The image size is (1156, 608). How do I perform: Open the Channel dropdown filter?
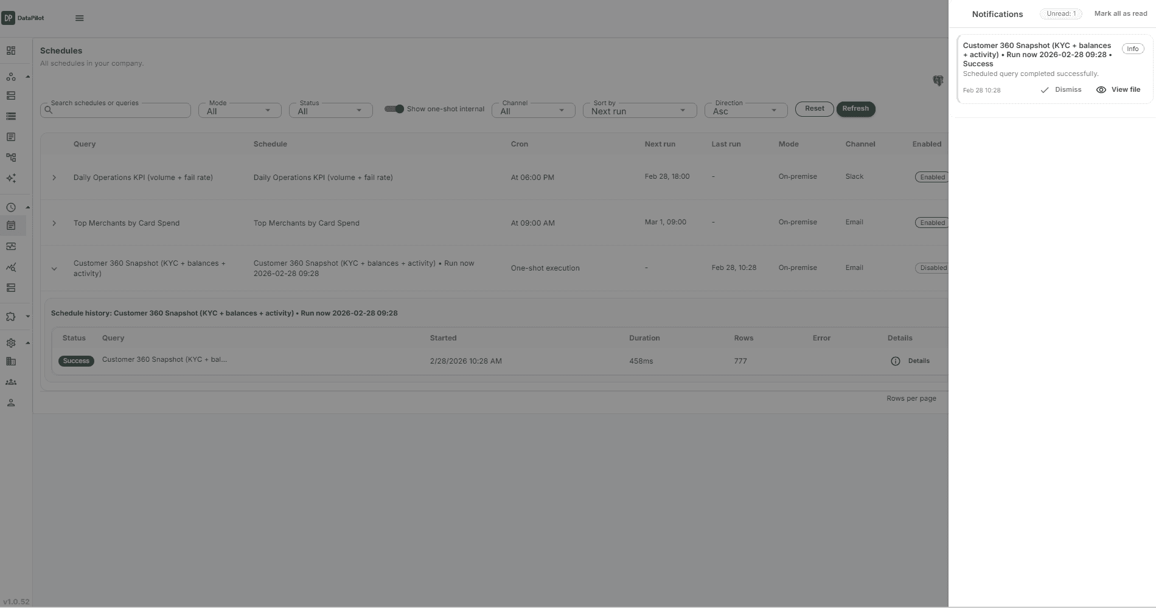click(x=533, y=110)
